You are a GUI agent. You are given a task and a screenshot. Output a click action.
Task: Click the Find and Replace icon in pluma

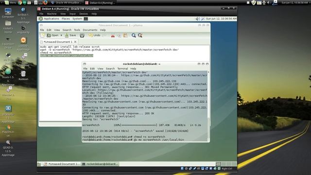point(140,35)
